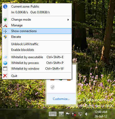Click the In/Out traffic rate line
115x119 pixels.
(x=30, y=12)
